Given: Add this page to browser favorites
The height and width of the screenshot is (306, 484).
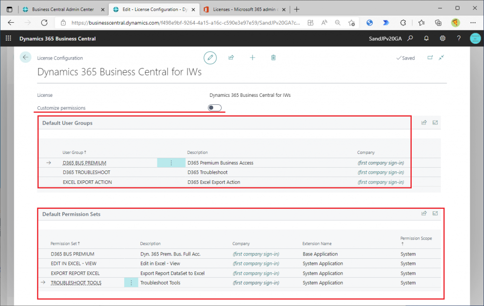Looking at the screenshot, I should pyautogui.click(x=352, y=23).
